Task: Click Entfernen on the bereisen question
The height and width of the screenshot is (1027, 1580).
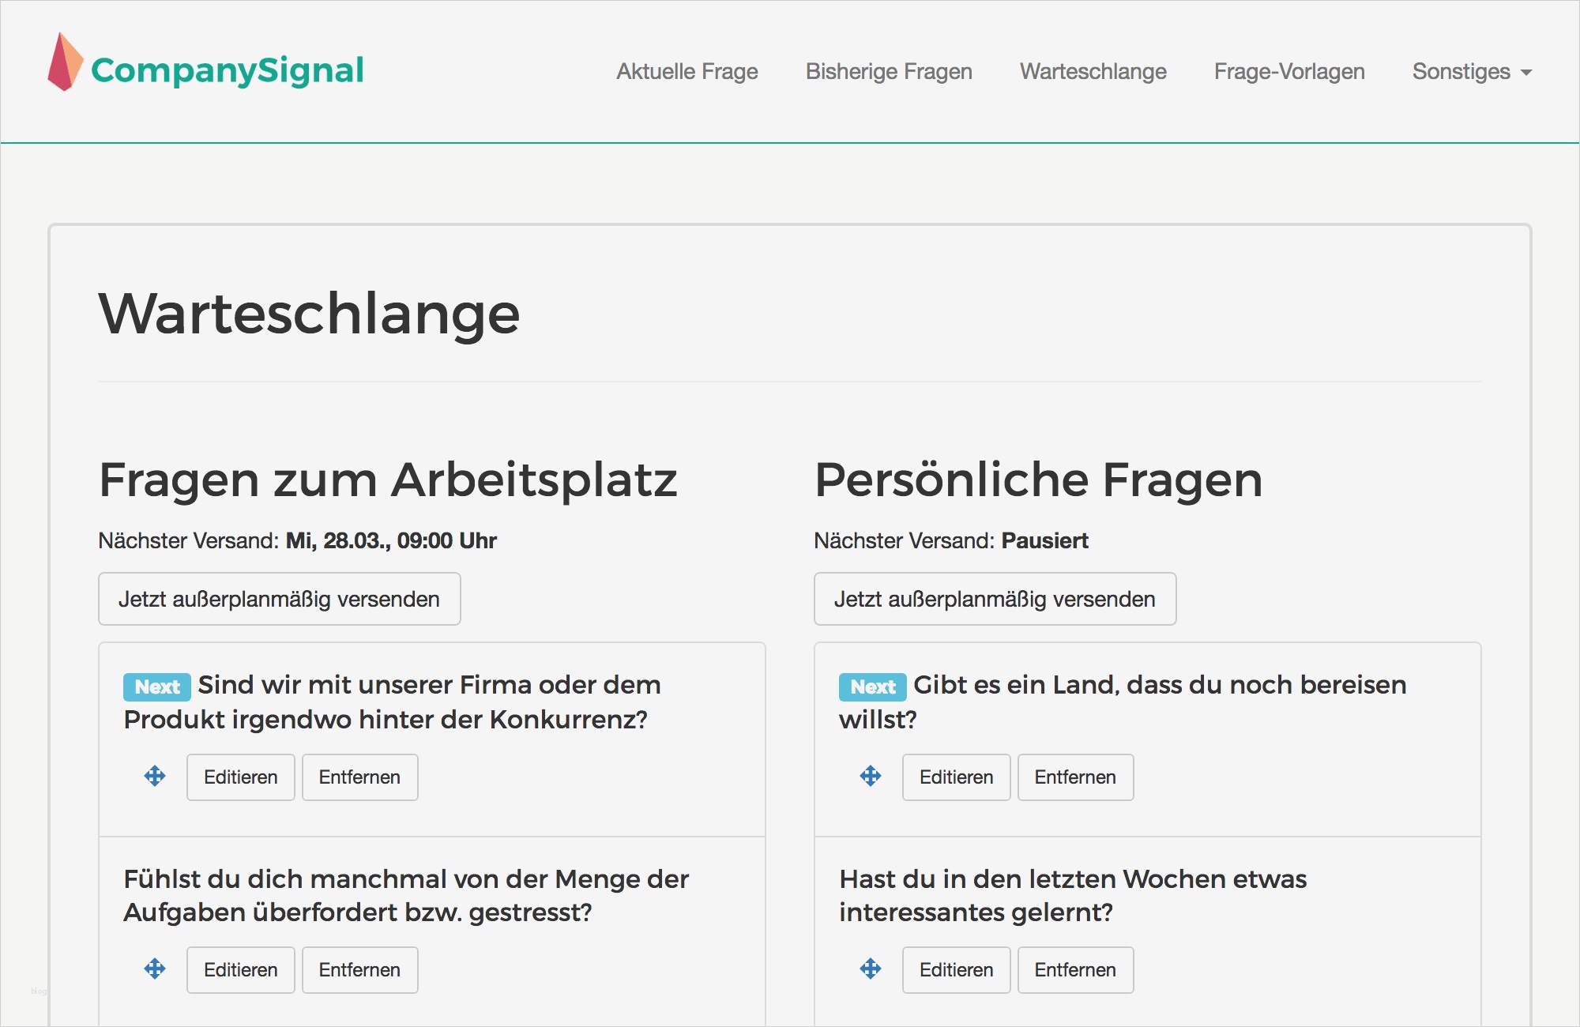Action: point(1075,777)
